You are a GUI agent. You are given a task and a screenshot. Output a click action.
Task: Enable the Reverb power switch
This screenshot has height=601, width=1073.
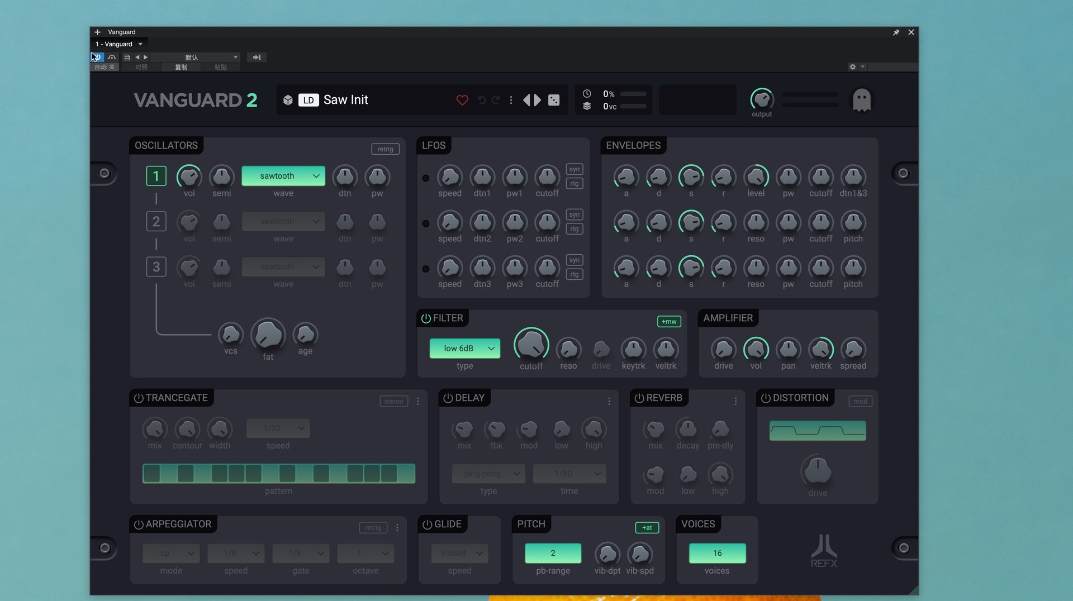point(639,398)
